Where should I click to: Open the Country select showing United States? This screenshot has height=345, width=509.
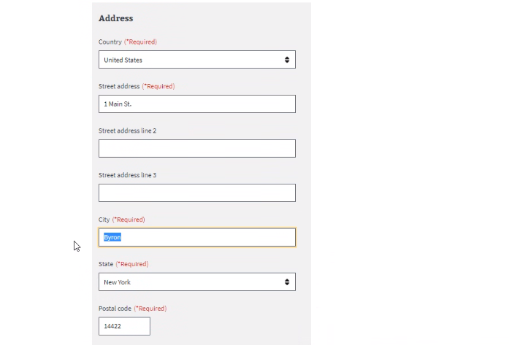pos(190,60)
